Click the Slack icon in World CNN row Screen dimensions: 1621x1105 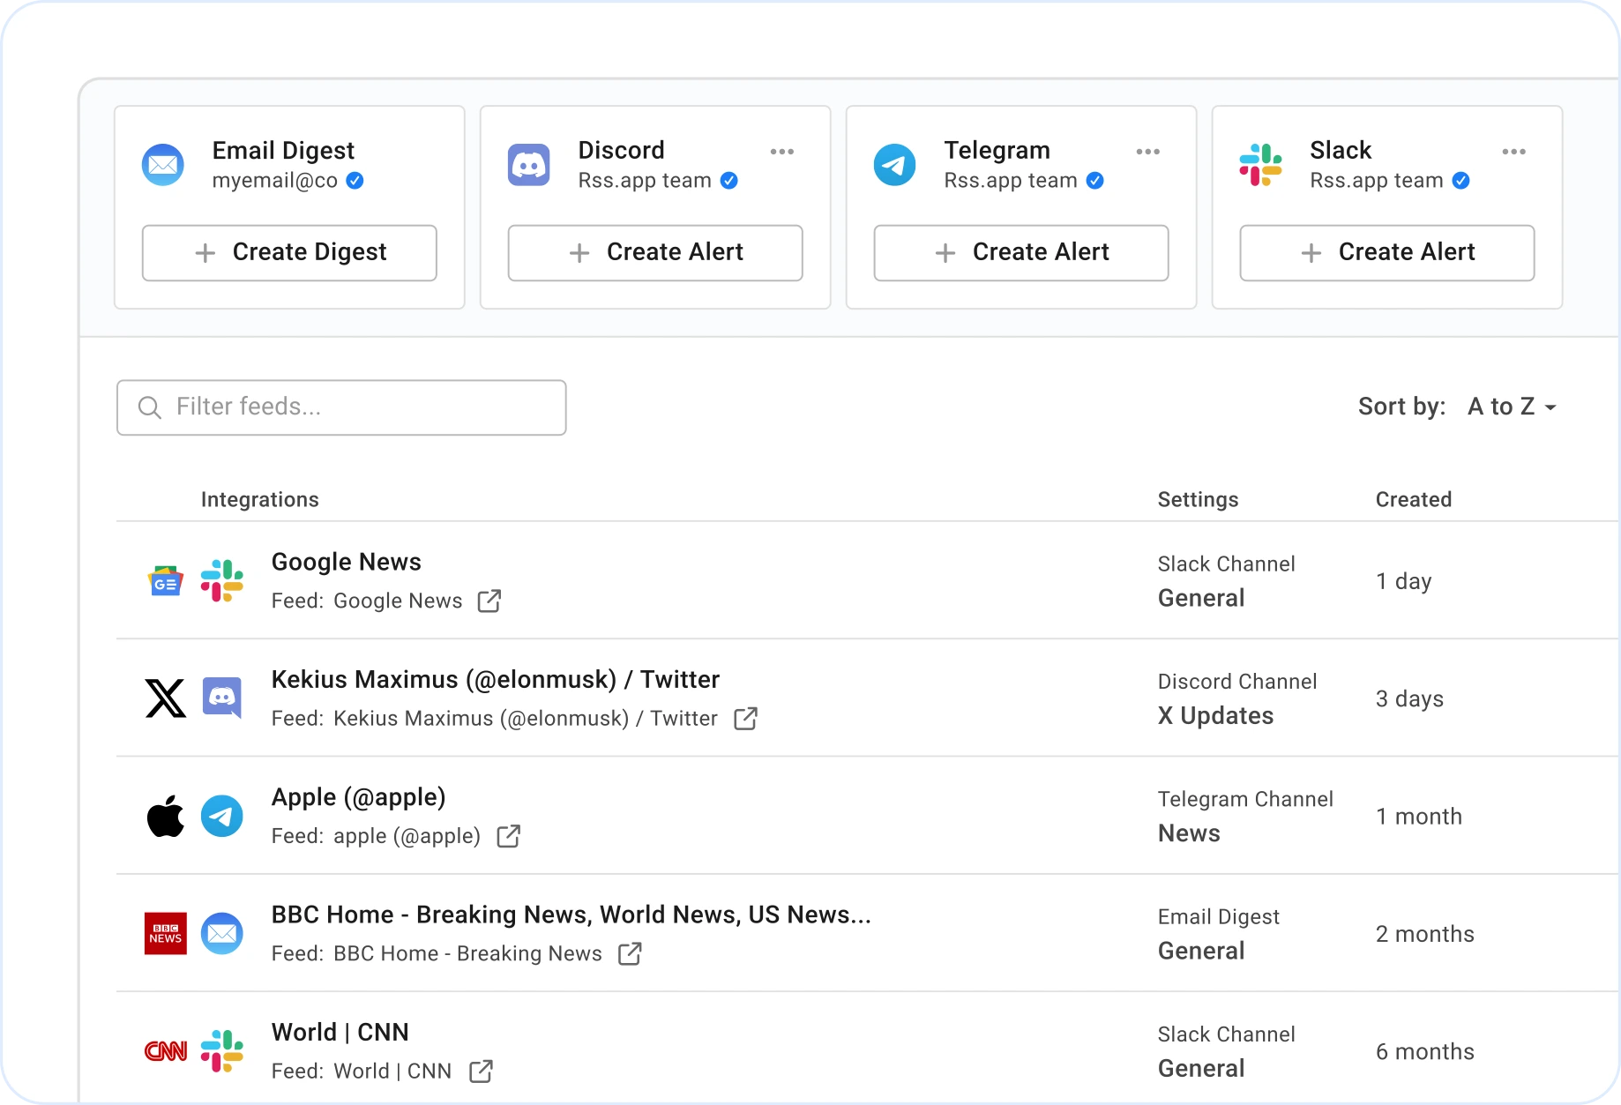[x=222, y=1051]
